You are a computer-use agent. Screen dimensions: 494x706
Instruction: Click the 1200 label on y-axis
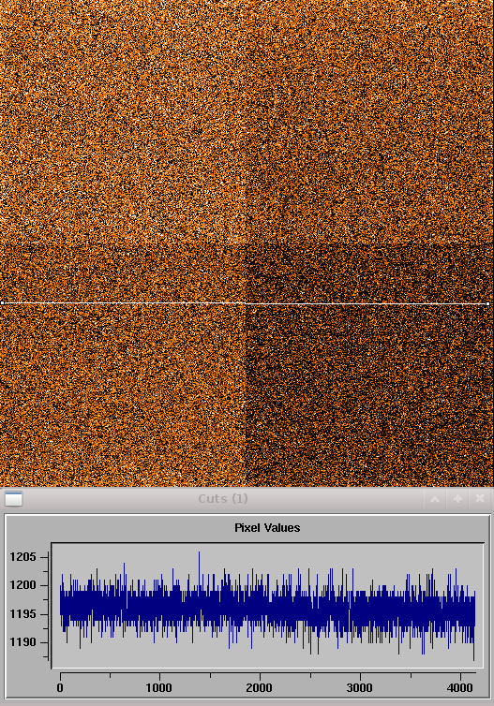[23, 585]
